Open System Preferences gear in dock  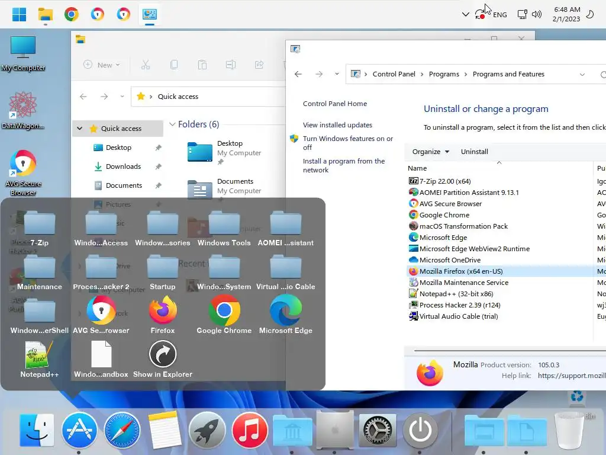pyautogui.click(x=377, y=430)
